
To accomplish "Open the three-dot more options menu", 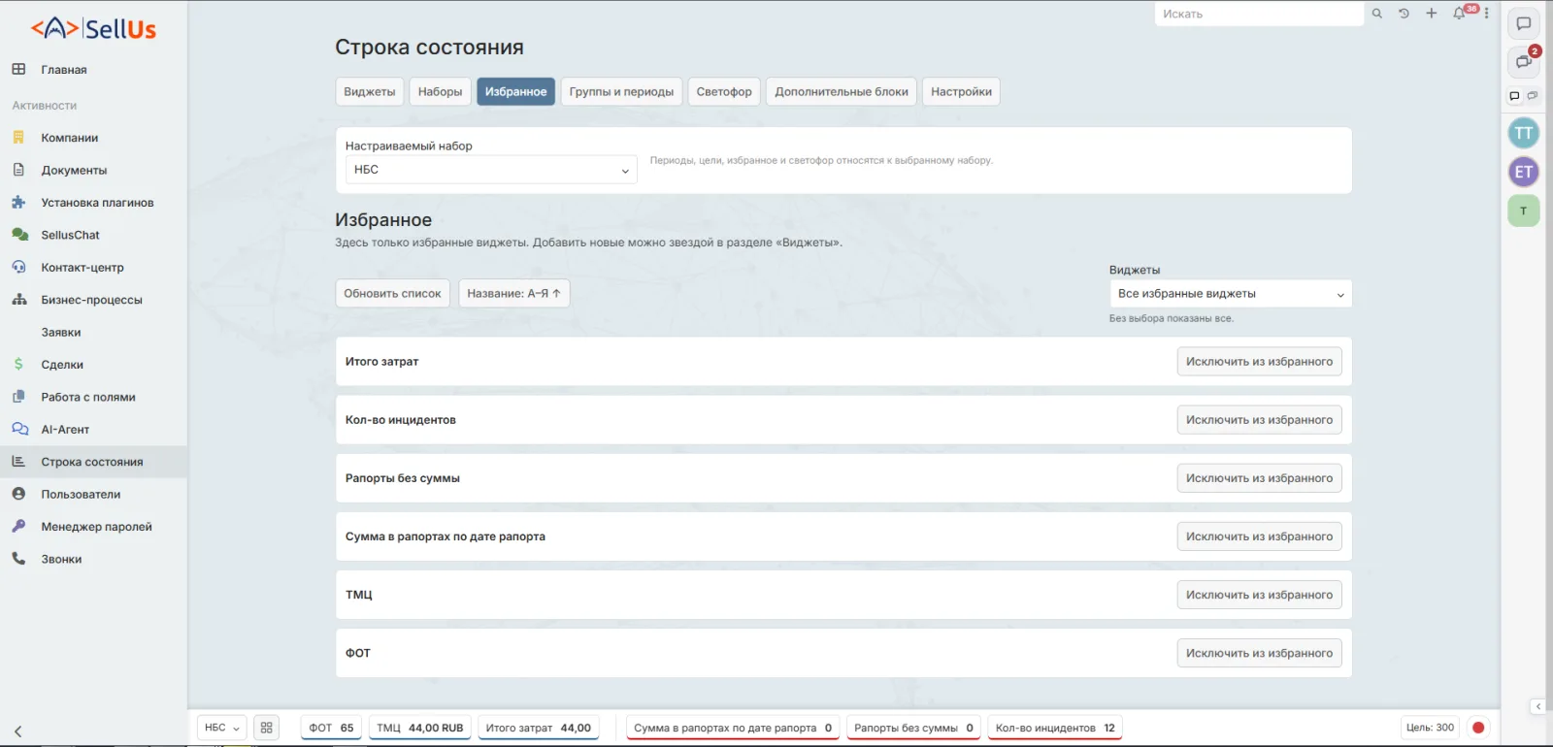I will pos(1486,14).
